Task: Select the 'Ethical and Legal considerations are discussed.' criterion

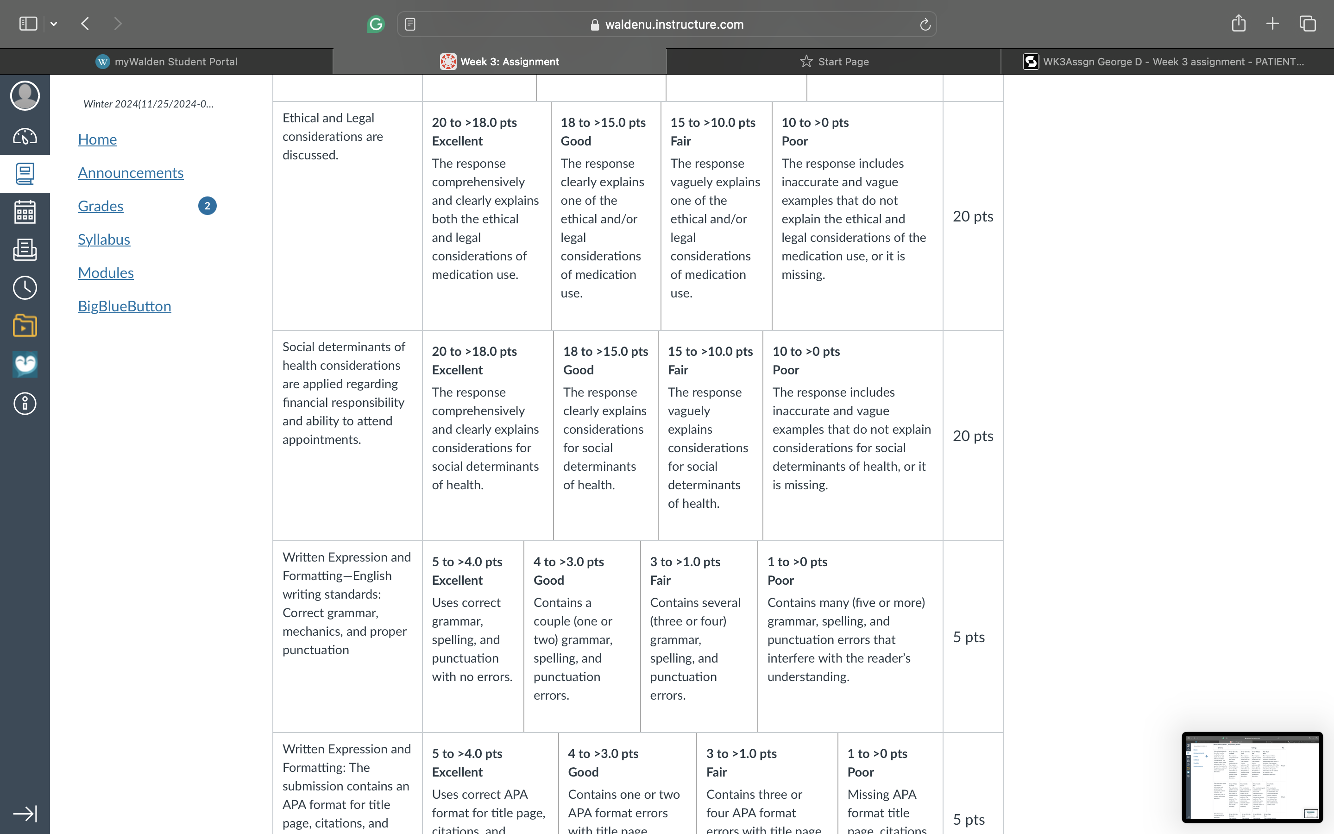Action: [x=333, y=136]
